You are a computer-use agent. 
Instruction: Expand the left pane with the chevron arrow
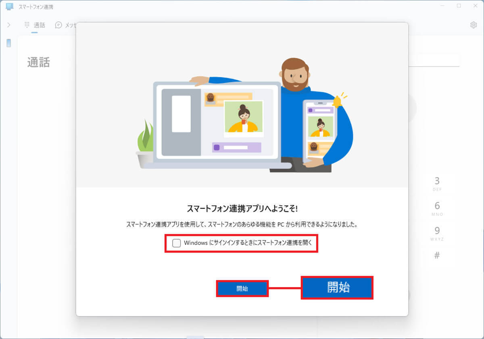pos(8,25)
